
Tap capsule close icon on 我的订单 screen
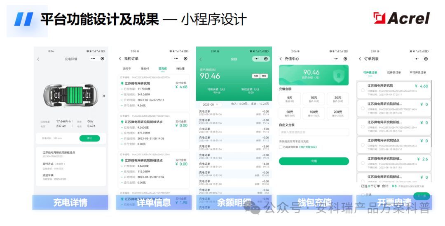(x=185, y=58)
